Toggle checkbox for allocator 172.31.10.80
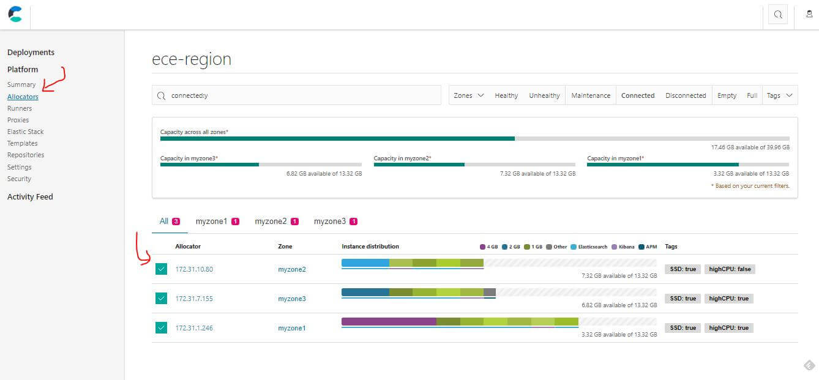Image resolution: width=819 pixels, height=380 pixels. point(161,269)
